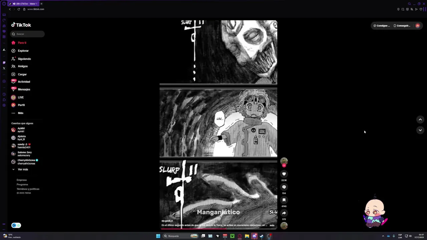Click the pin icon in address bar
Viewport: 427px width, 240px height.
(x=398, y=9)
